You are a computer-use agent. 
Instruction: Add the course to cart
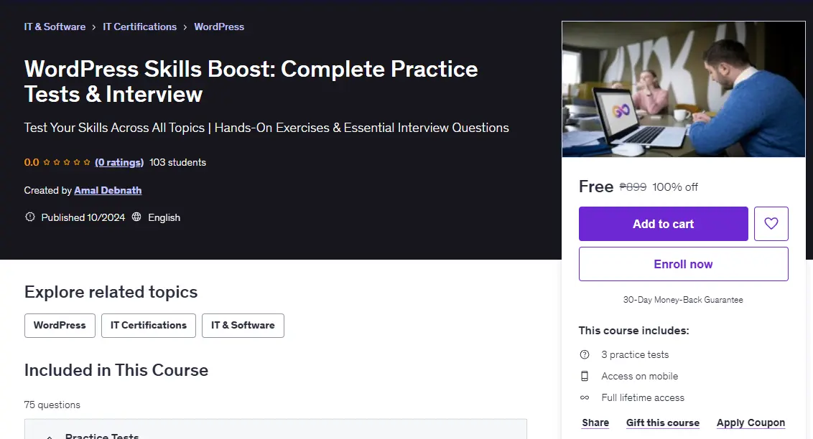pyautogui.click(x=663, y=224)
